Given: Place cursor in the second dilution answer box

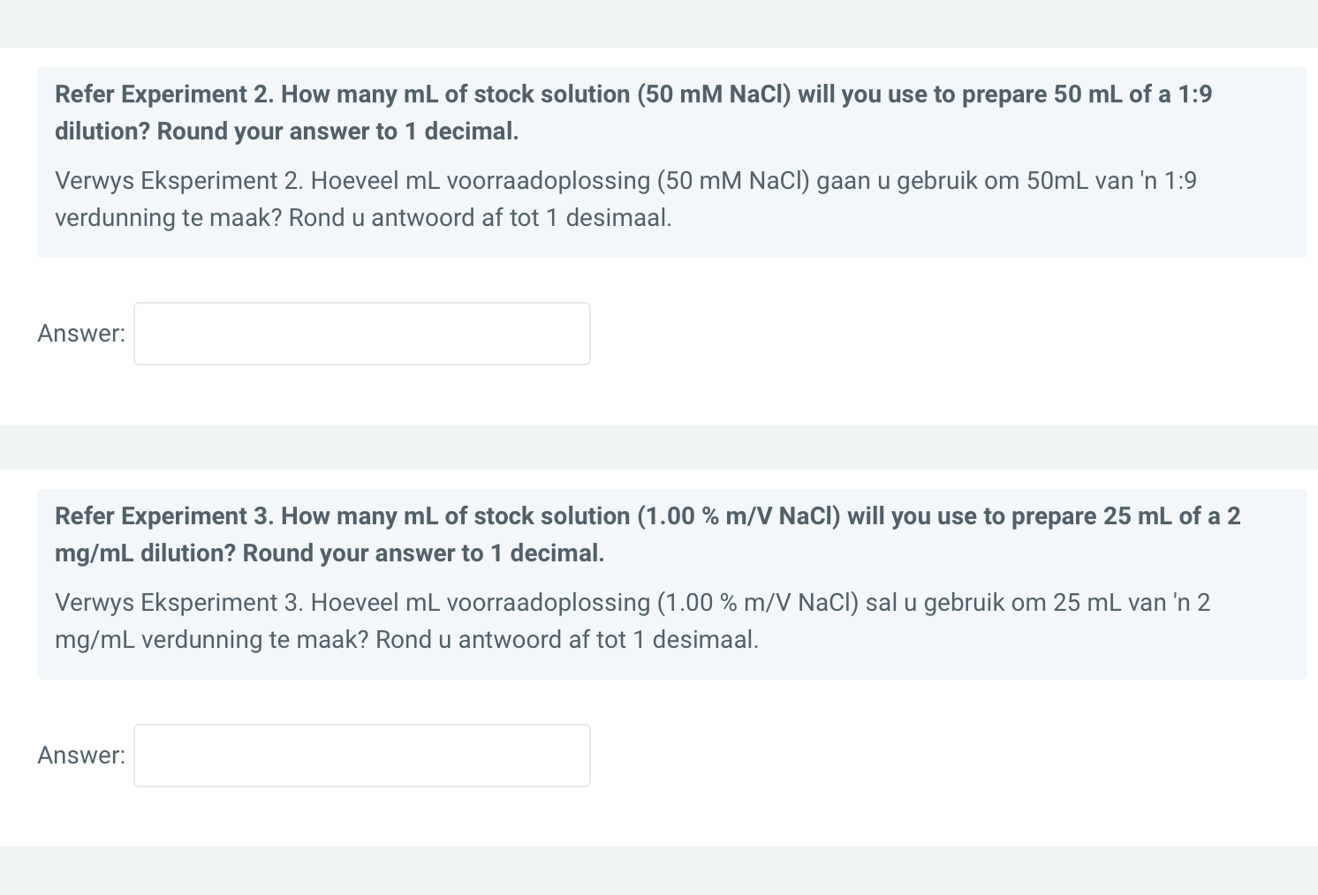Looking at the screenshot, I should click(x=361, y=755).
